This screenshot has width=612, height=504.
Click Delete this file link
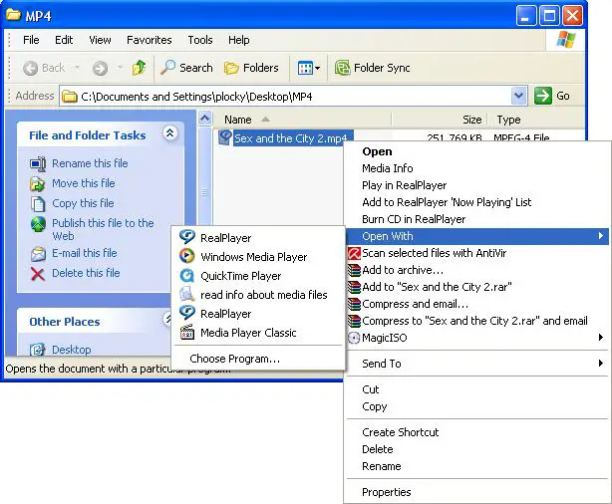86,273
